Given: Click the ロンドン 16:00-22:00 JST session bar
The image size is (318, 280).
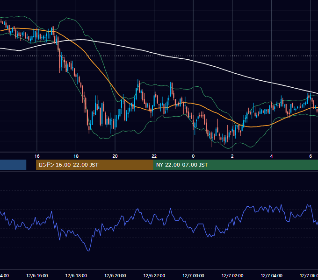Looking at the screenshot, I should pyautogui.click(x=94, y=165).
